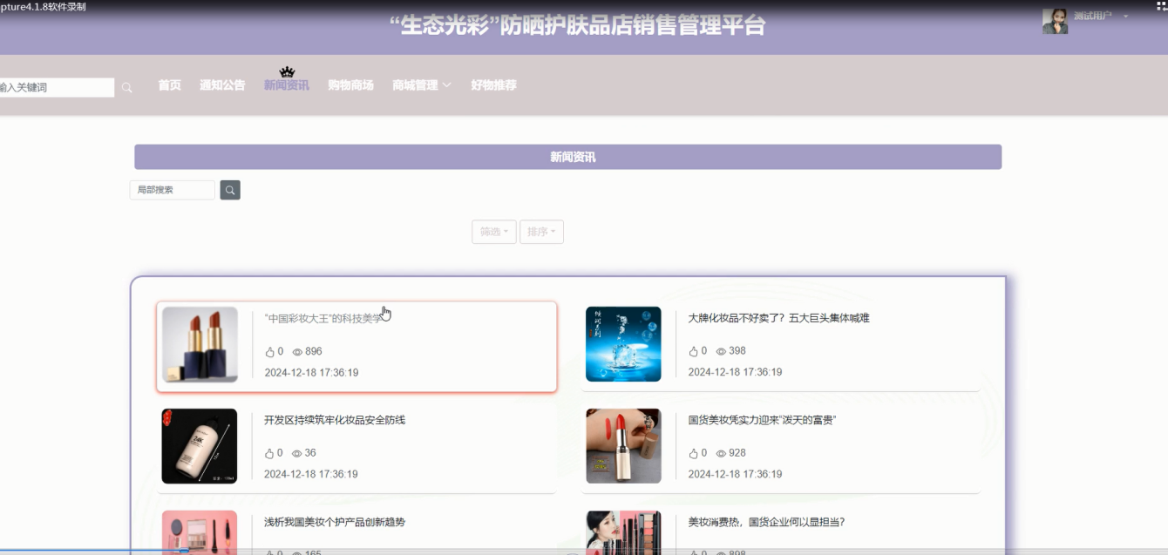Open the 排序 sort dropdown
Image resolution: width=1168 pixels, height=555 pixels.
541,232
